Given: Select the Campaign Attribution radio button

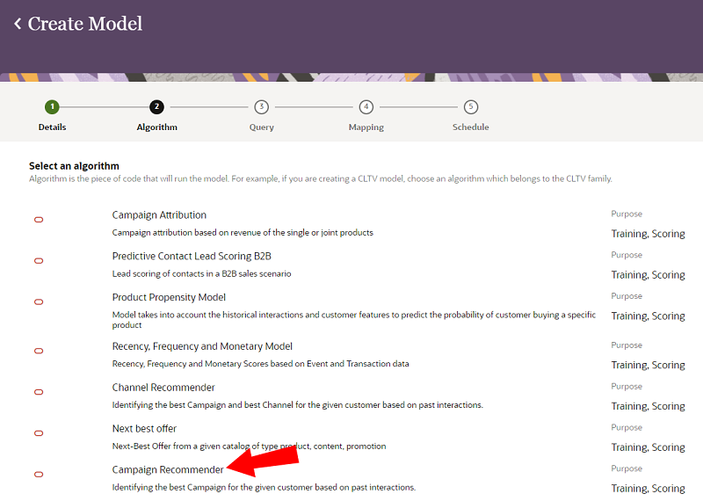Looking at the screenshot, I should (39, 220).
